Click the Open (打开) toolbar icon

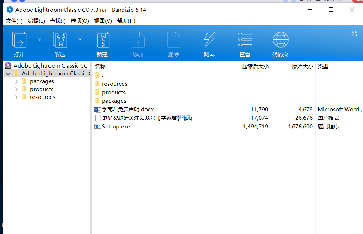tap(19, 40)
